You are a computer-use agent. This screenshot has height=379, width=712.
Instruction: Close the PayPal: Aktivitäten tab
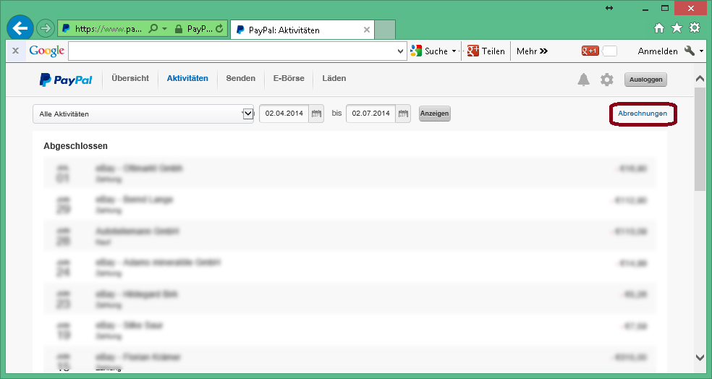(x=367, y=30)
